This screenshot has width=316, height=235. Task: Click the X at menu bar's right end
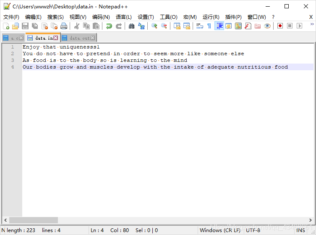tap(311, 17)
